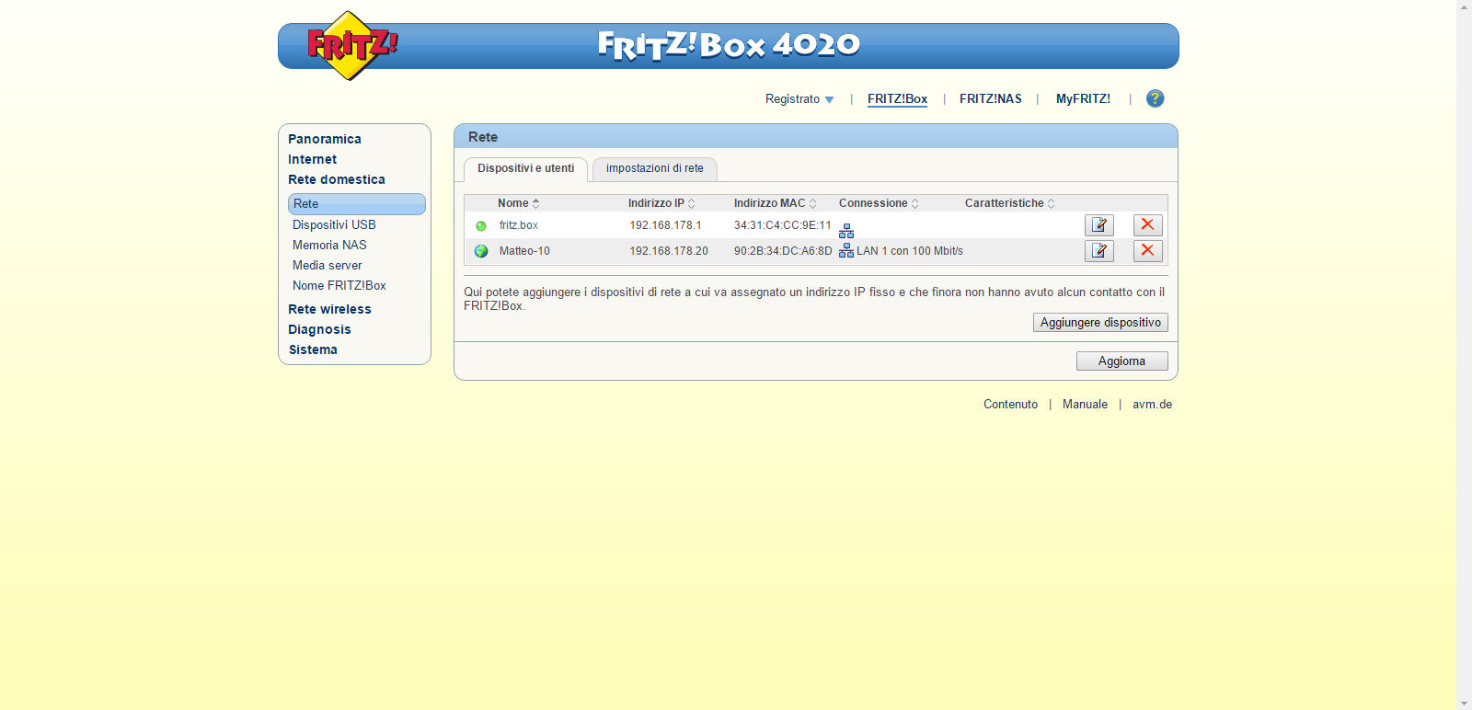Screen dimensions: 1472x710
Task: Click the FRITZ! logo in the header
Action: click(351, 45)
